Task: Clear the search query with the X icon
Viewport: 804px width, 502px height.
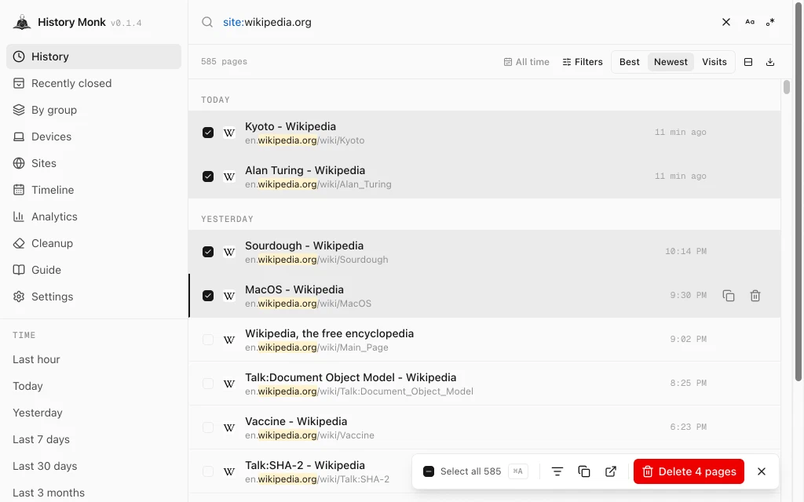Action: pyautogui.click(x=726, y=22)
